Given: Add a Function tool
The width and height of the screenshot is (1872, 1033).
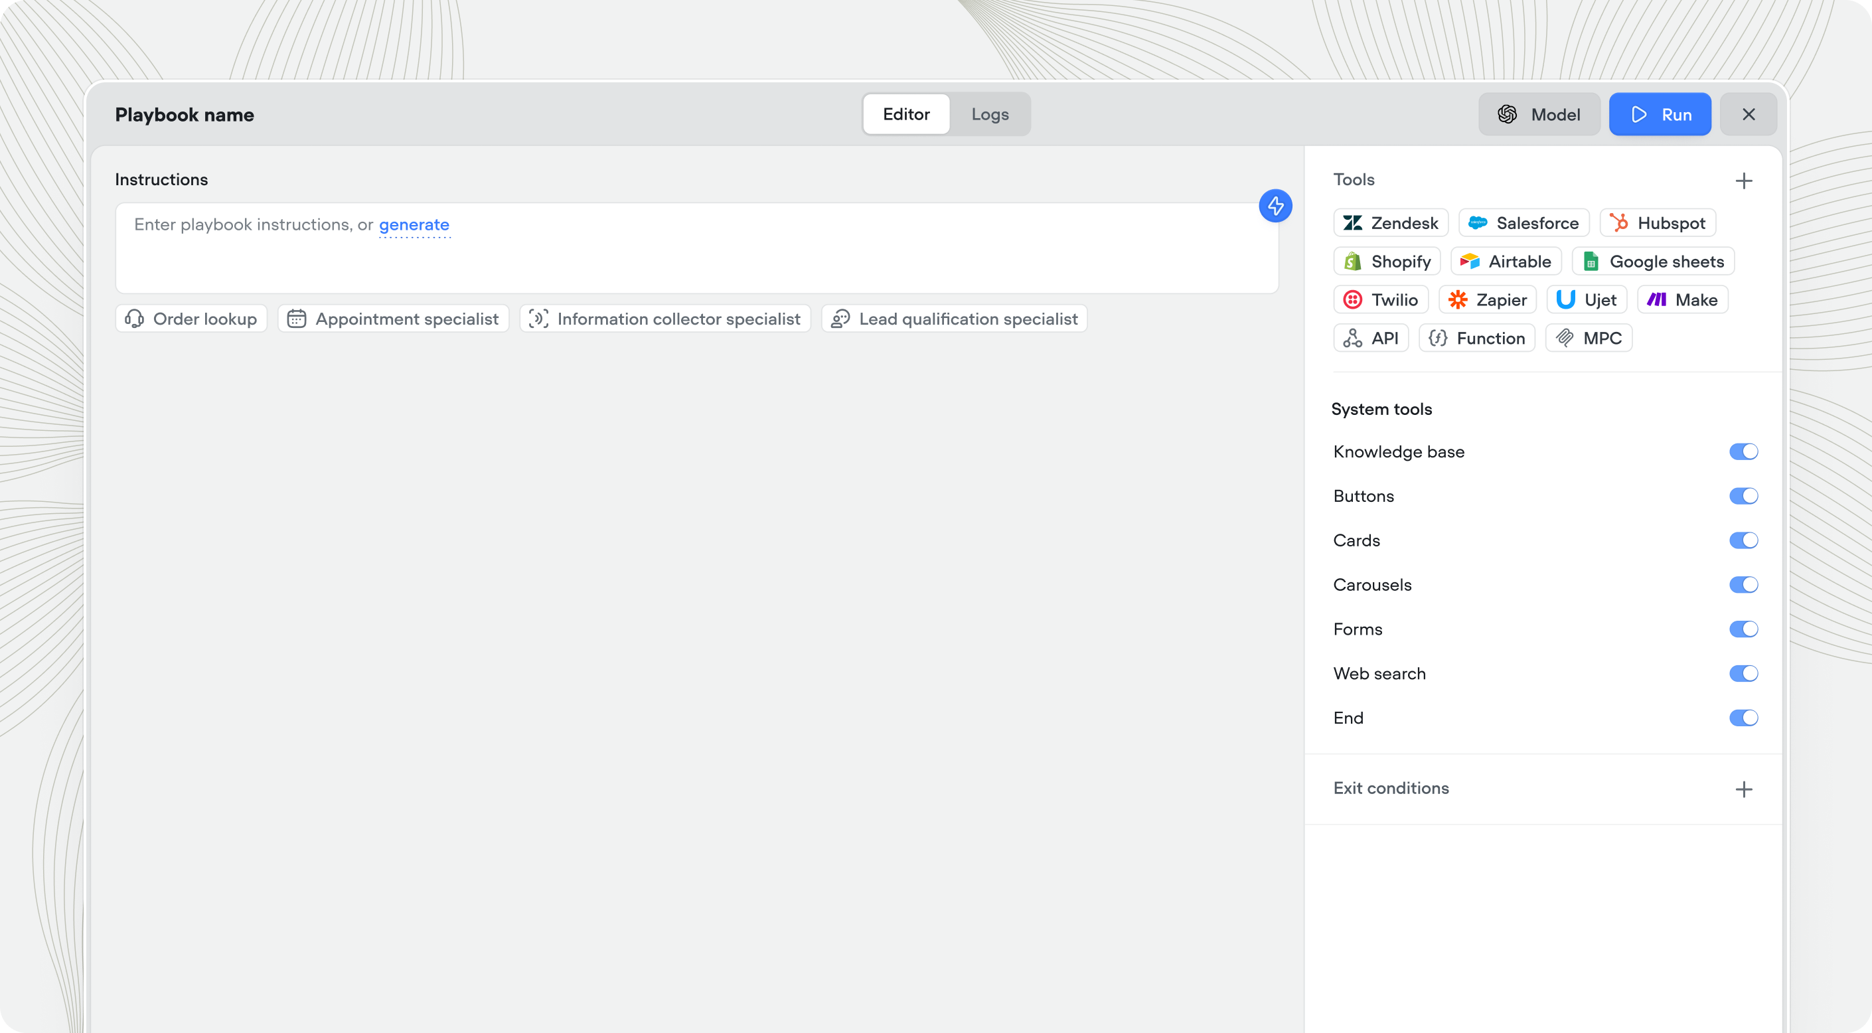Looking at the screenshot, I should (1476, 337).
